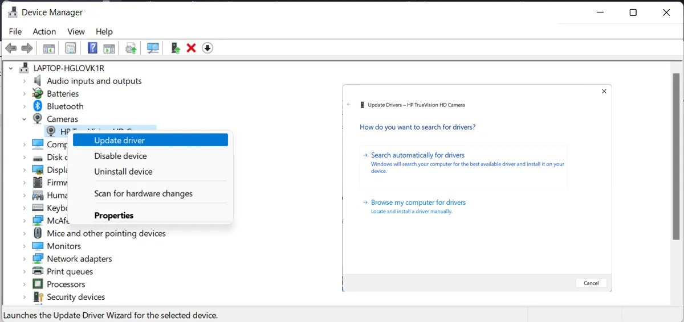
Task: Open the Help menu
Action: click(x=104, y=31)
